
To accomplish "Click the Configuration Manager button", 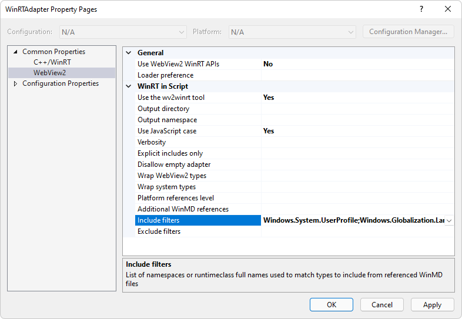I will click(408, 32).
